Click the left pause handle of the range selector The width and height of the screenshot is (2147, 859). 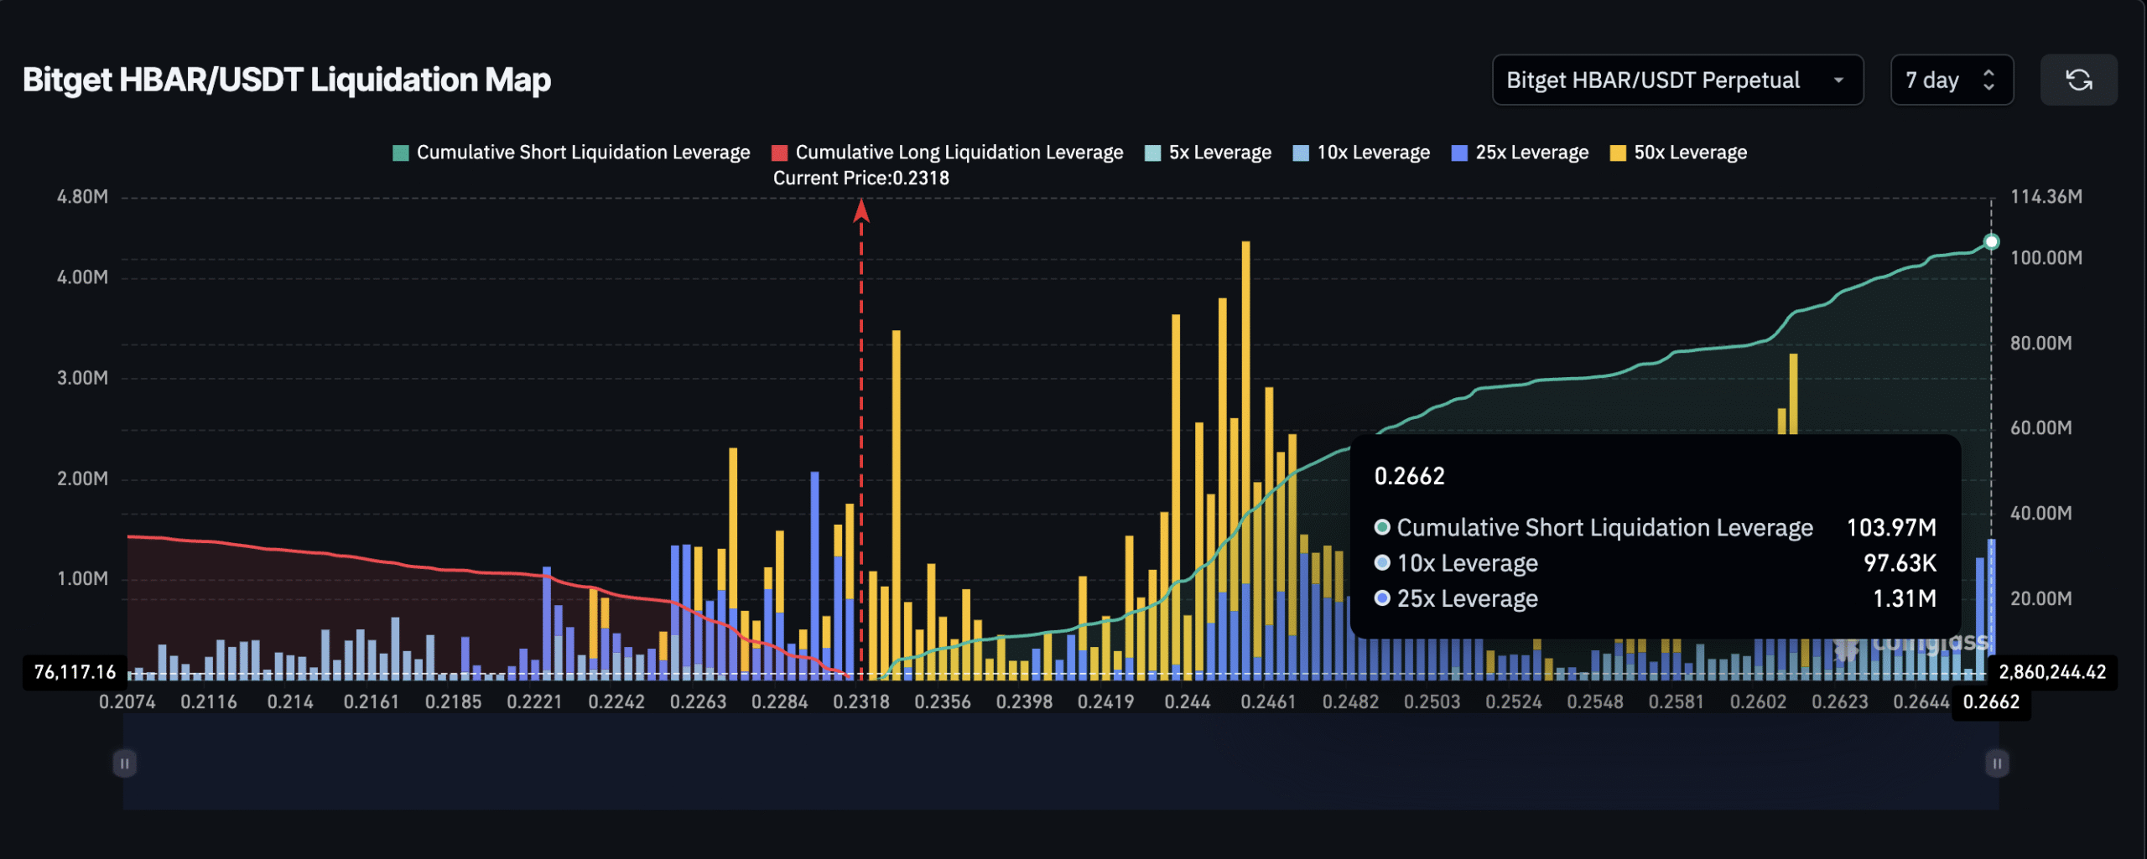coord(124,763)
